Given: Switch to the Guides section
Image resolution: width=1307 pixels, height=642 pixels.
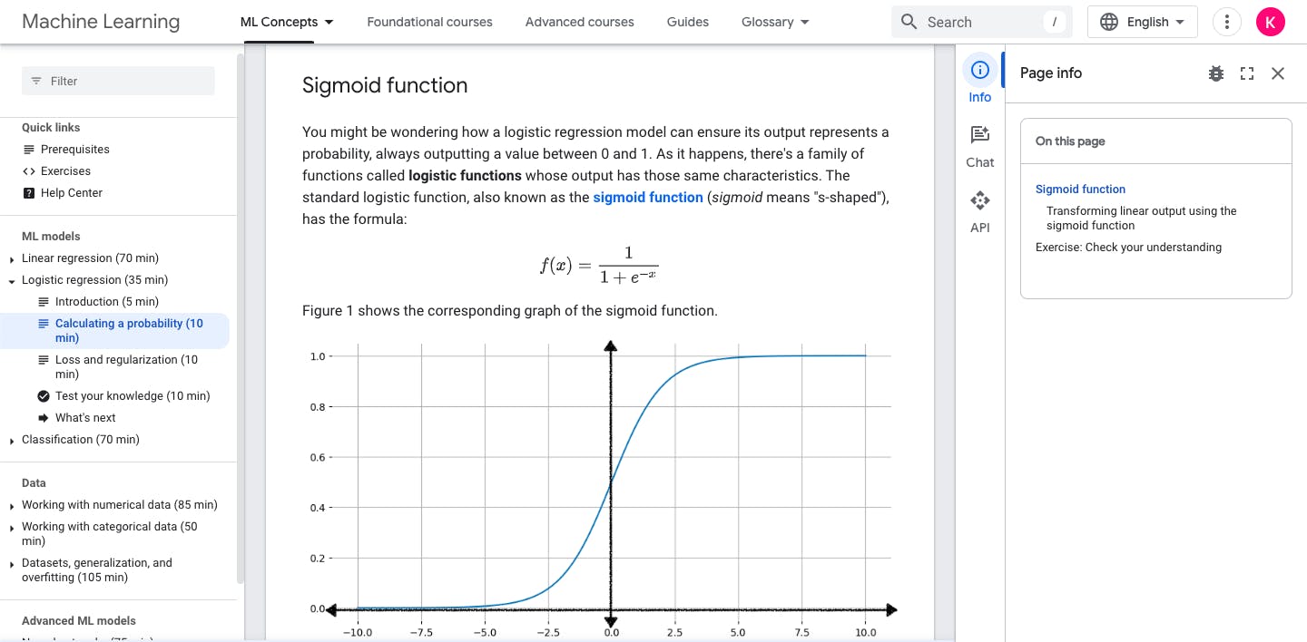Looking at the screenshot, I should click(687, 21).
